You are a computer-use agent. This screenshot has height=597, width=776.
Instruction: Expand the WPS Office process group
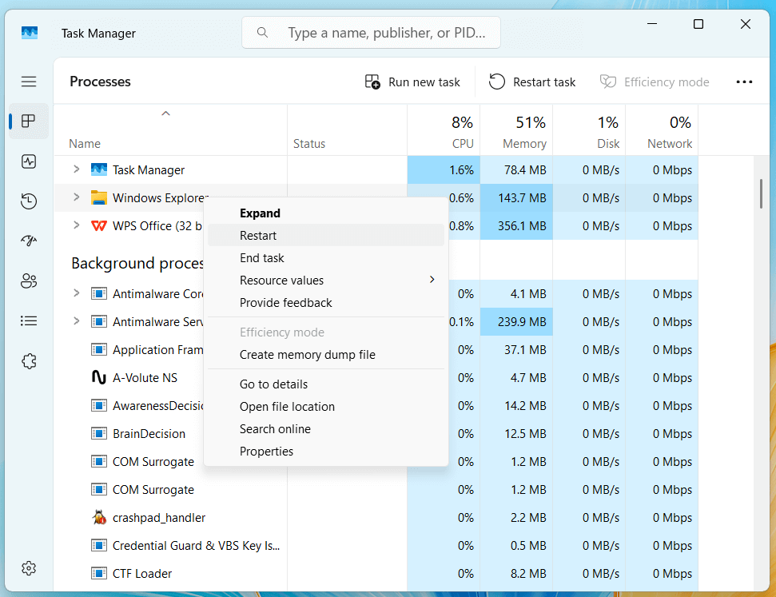[x=77, y=225]
